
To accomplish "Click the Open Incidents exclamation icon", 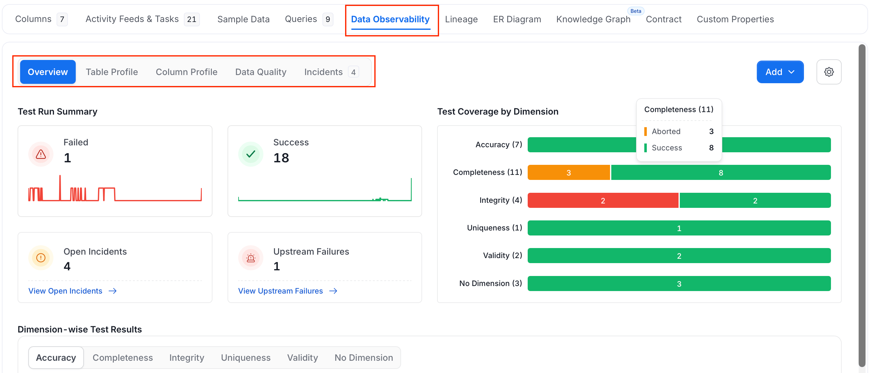I will click(41, 258).
